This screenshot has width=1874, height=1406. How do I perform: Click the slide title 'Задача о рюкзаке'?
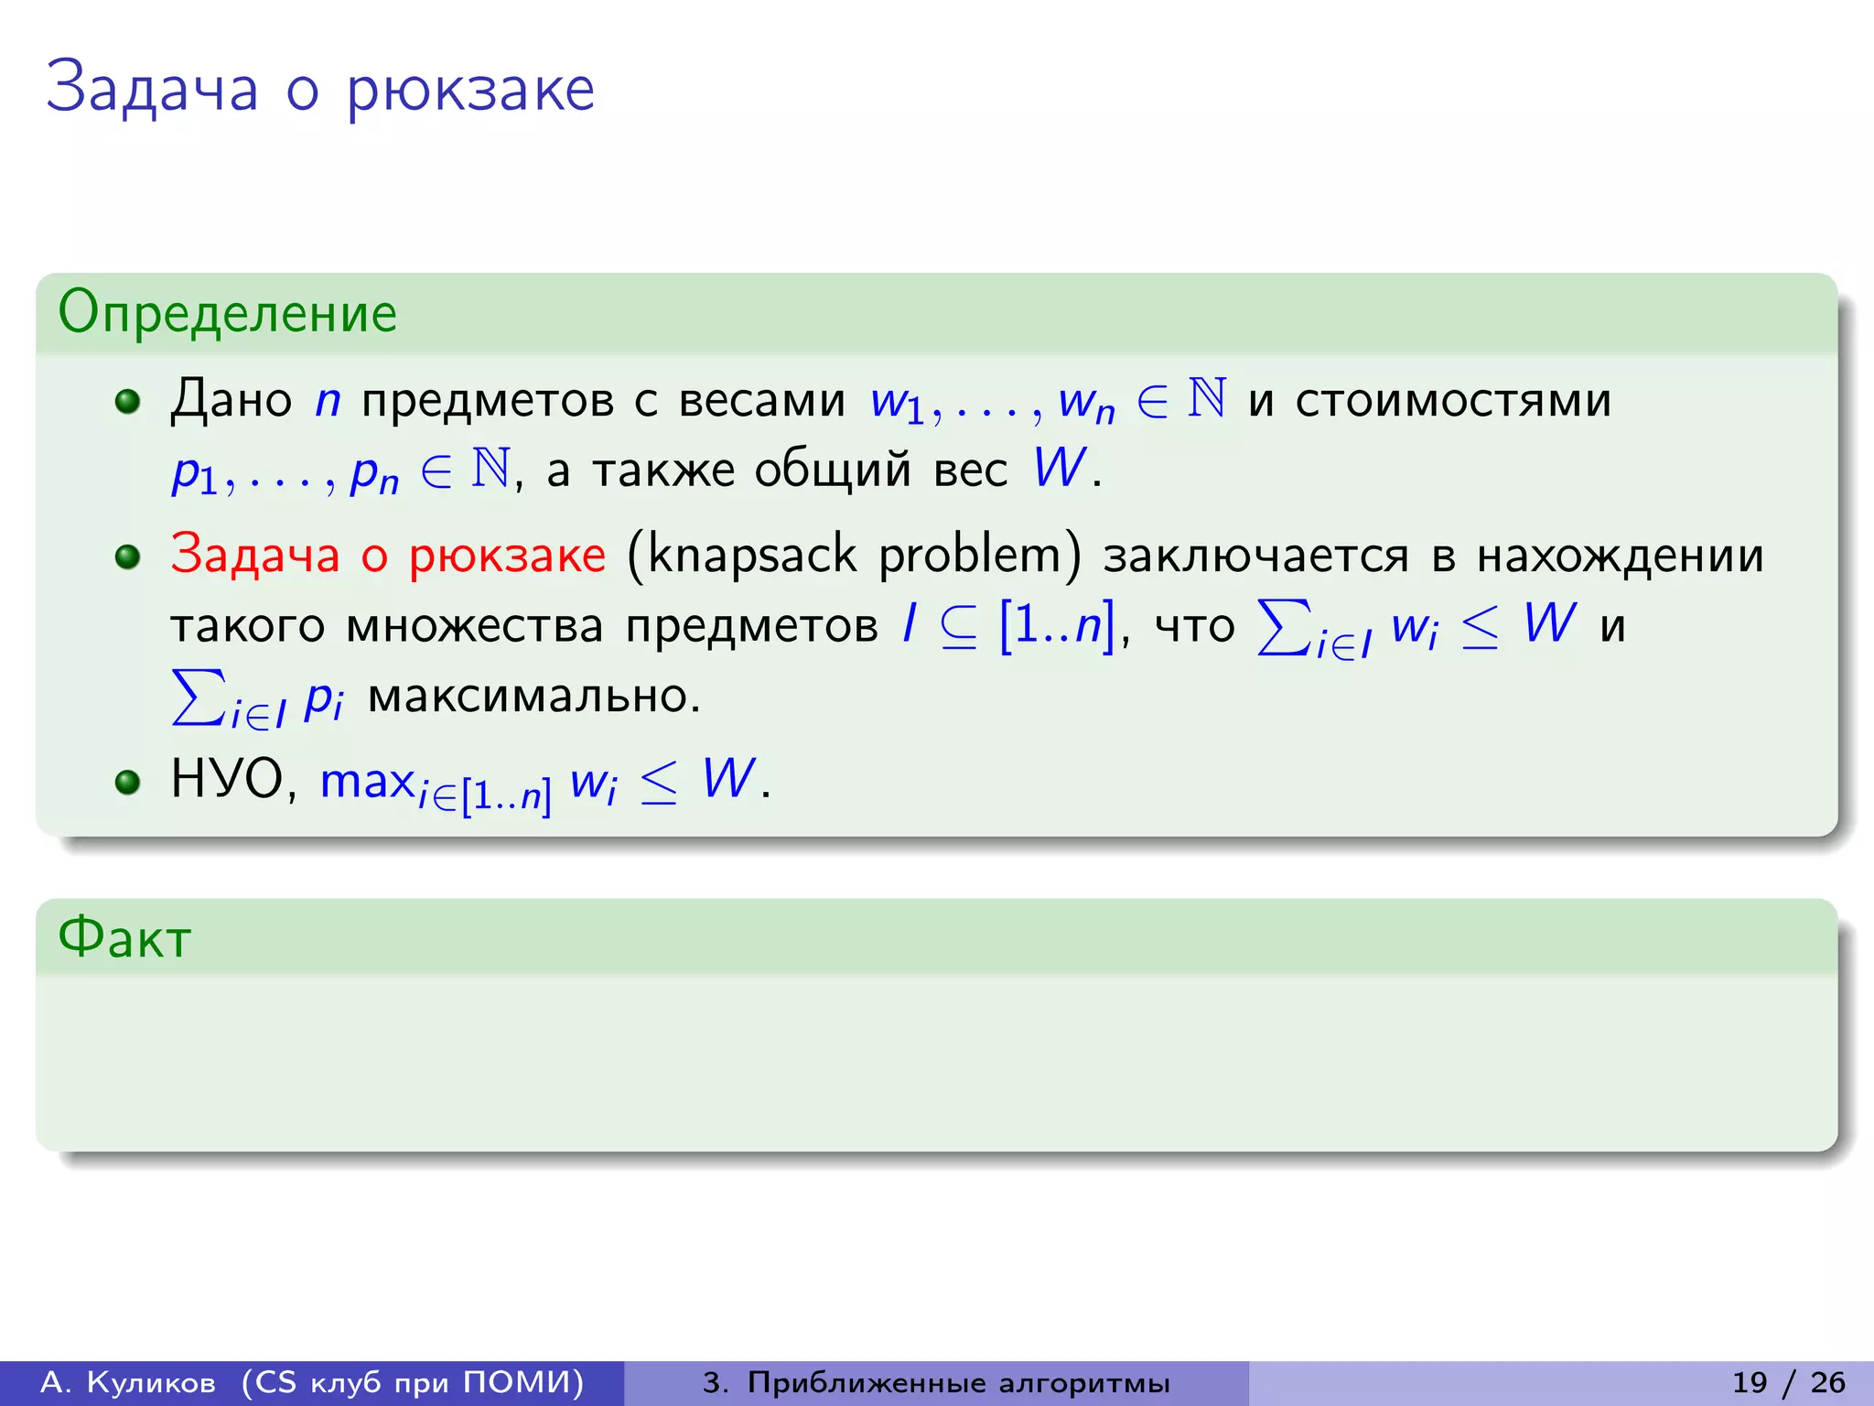point(320,89)
